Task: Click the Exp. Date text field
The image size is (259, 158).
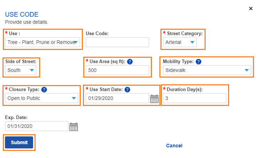Action: 36,126
